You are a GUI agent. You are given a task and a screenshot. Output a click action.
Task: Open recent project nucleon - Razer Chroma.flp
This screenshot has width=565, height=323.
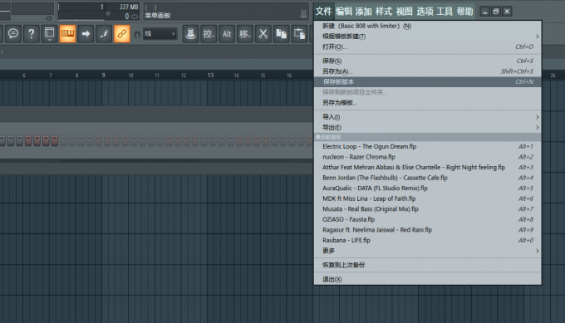click(x=427, y=157)
